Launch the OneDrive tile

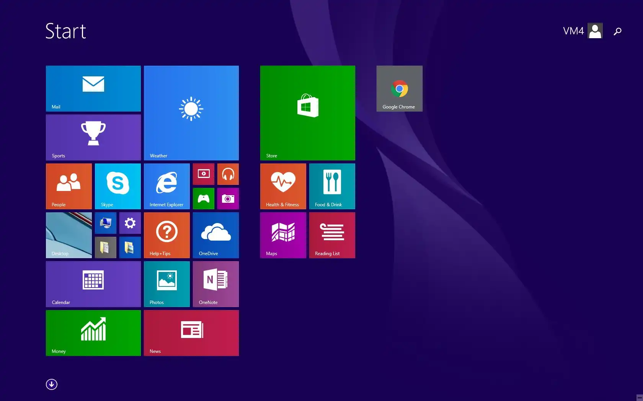[216, 235]
